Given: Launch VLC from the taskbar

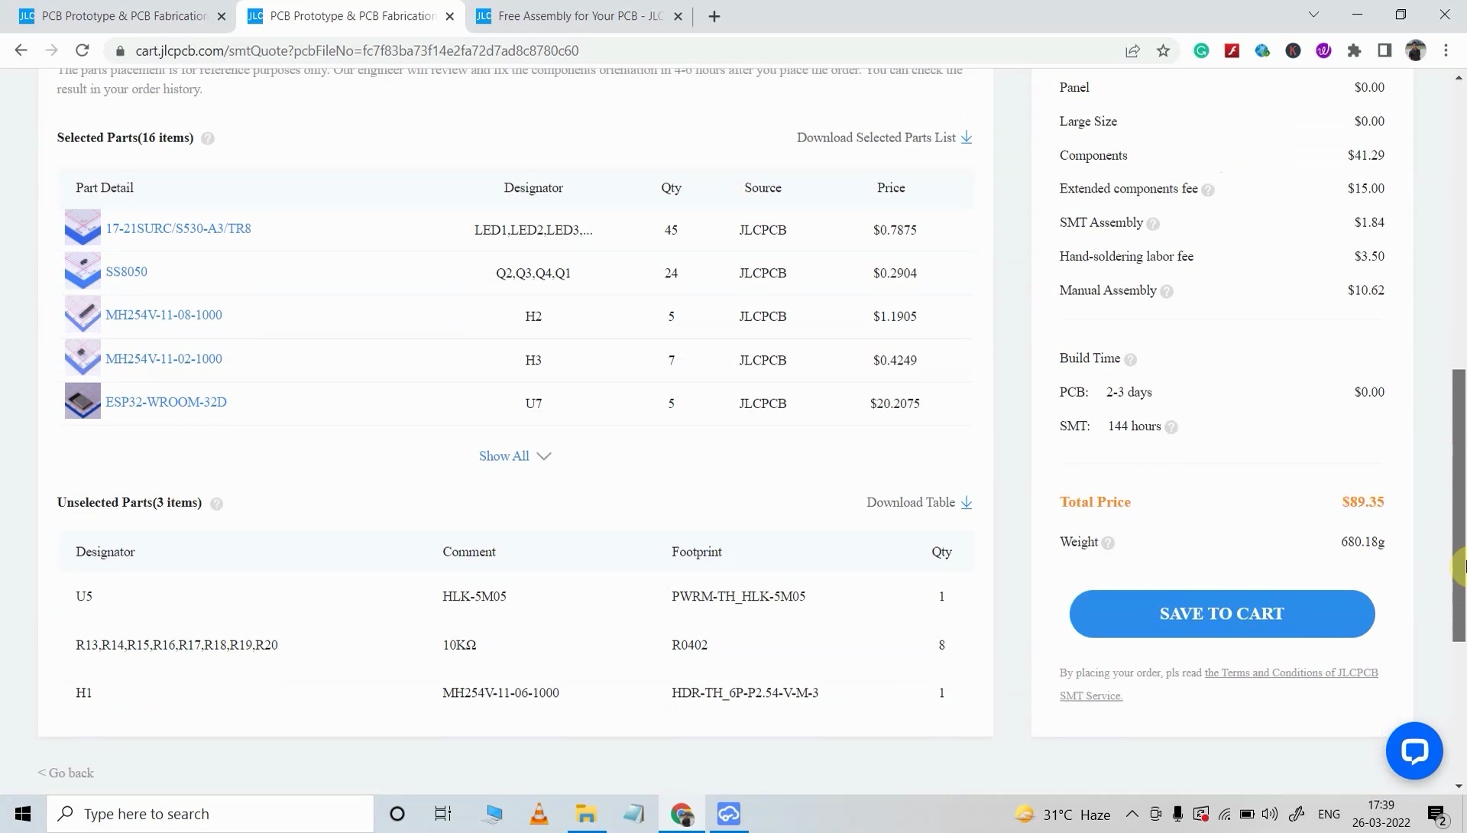Looking at the screenshot, I should (539, 813).
